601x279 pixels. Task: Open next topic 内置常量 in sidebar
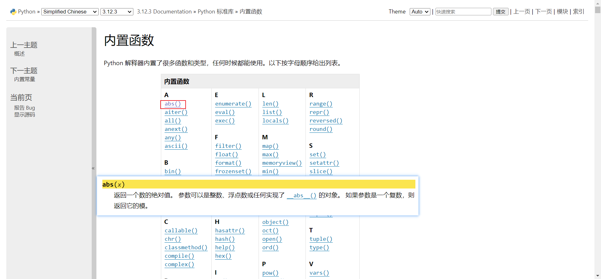[x=24, y=79]
